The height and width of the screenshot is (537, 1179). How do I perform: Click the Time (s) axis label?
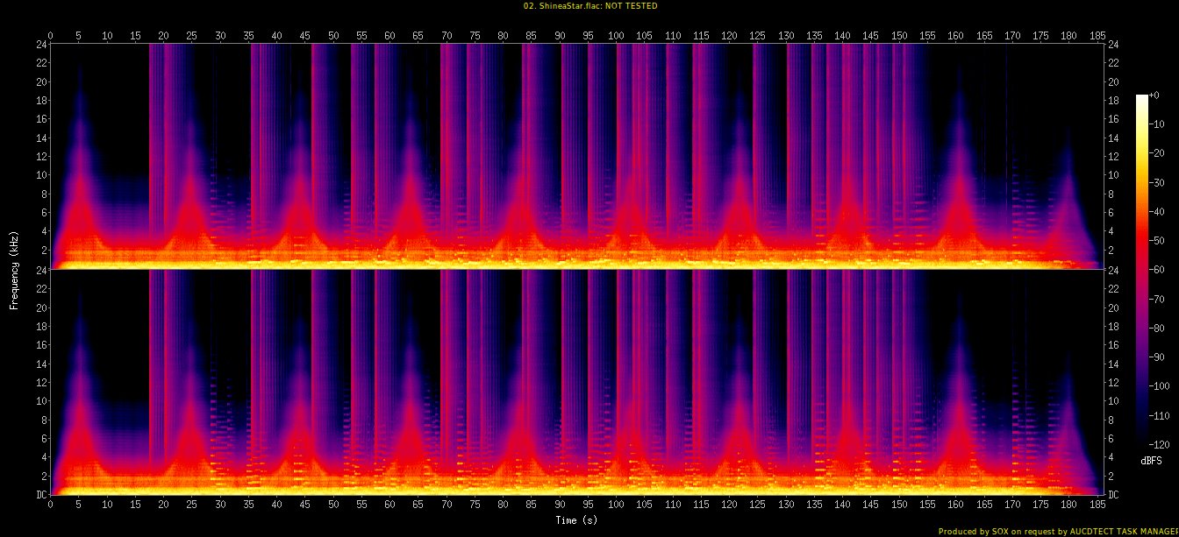576,519
